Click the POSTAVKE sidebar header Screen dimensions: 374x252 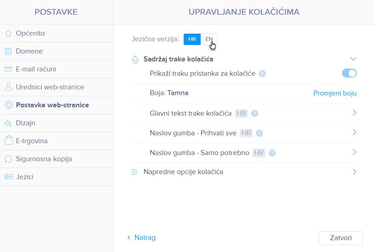(56, 12)
